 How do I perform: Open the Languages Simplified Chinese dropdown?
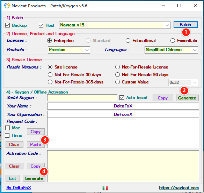195,50
